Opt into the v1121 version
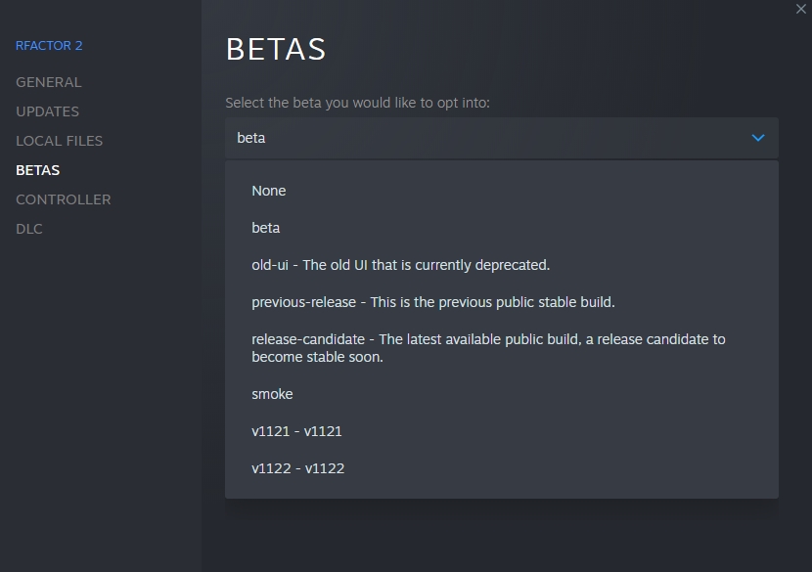 pos(296,431)
